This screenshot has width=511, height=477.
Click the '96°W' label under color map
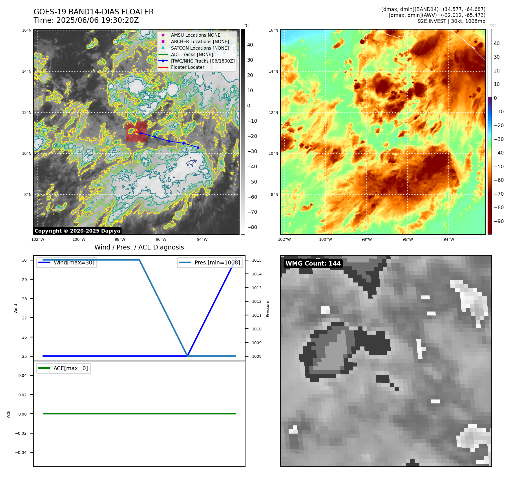point(408,239)
